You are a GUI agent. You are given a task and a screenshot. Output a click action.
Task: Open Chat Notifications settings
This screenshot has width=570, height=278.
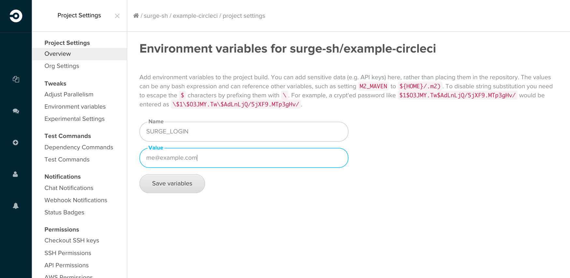point(69,188)
